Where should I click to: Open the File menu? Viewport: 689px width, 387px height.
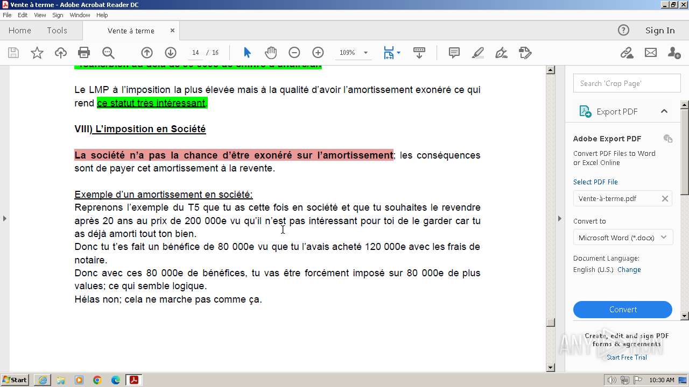[x=7, y=15]
